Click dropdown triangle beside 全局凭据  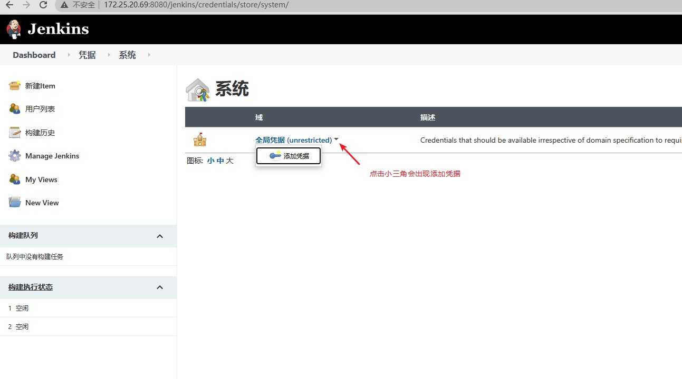tap(337, 139)
